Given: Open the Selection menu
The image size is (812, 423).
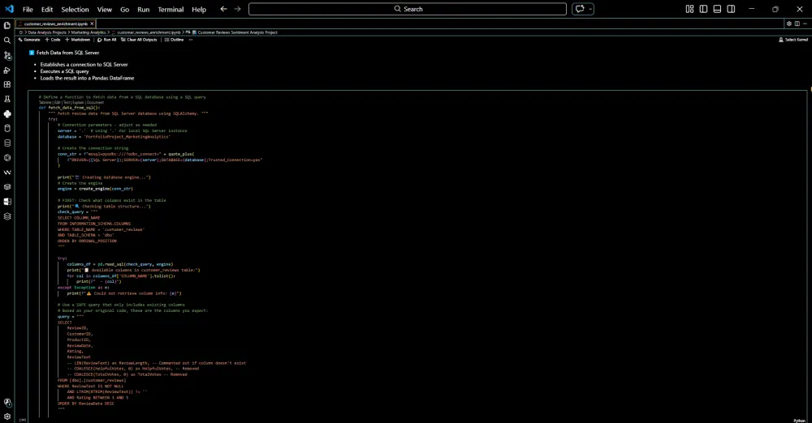Looking at the screenshot, I should click(75, 9).
